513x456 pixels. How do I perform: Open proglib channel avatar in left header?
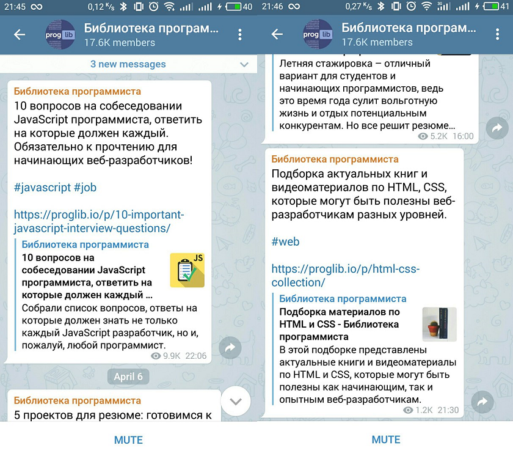click(x=60, y=34)
